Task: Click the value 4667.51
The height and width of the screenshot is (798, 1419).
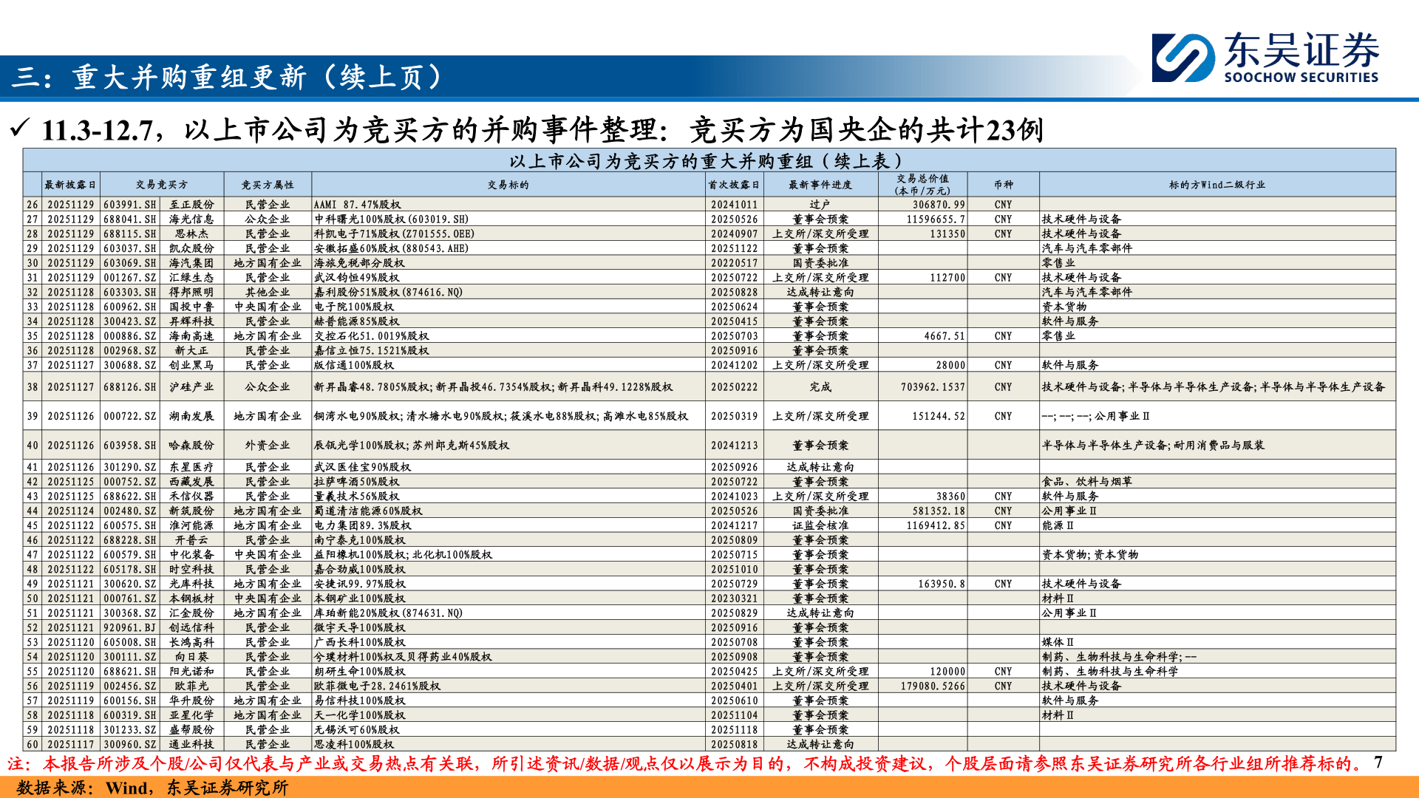Action: click(x=945, y=336)
